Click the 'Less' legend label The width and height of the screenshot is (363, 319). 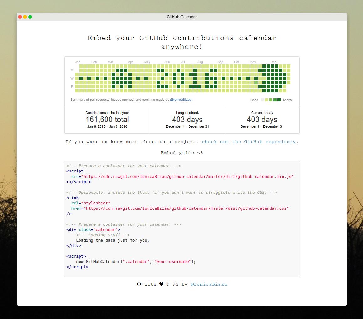point(254,100)
